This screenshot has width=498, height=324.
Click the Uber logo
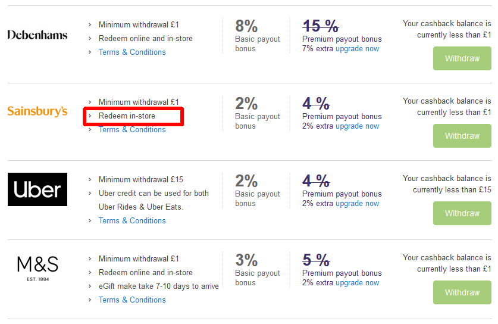[37, 189]
